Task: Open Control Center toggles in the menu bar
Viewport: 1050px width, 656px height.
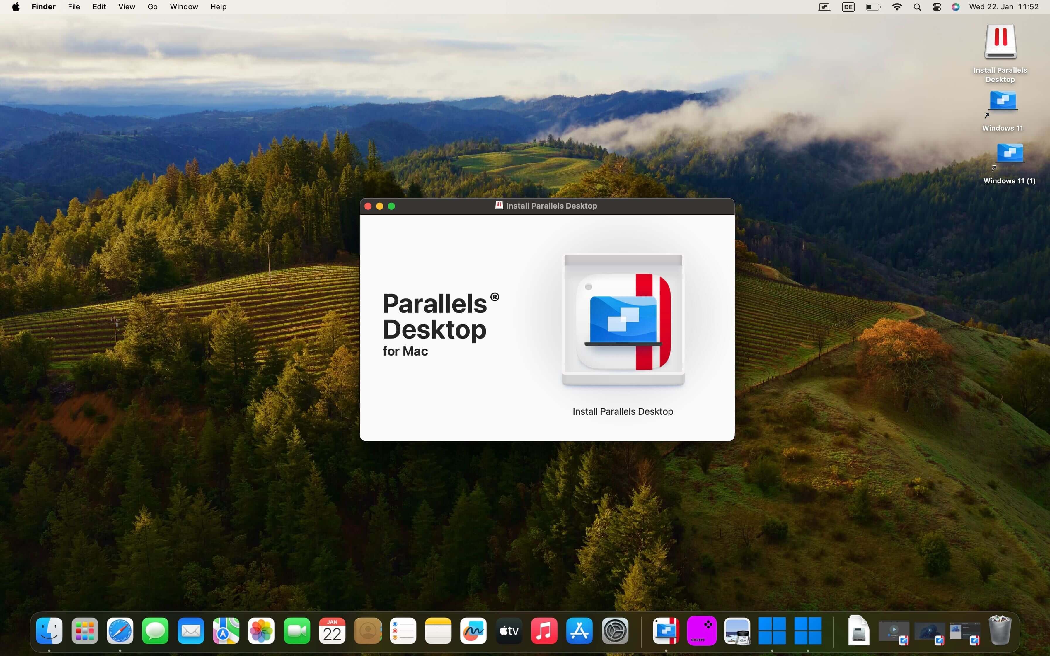Action: click(x=937, y=7)
